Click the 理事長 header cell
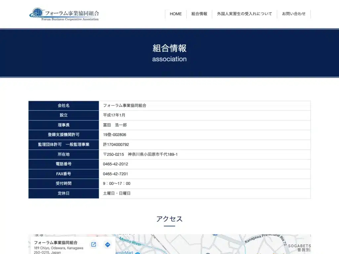 tap(64, 125)
